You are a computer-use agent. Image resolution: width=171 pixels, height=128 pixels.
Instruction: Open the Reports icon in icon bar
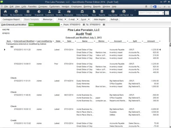[x=102, y=13]
